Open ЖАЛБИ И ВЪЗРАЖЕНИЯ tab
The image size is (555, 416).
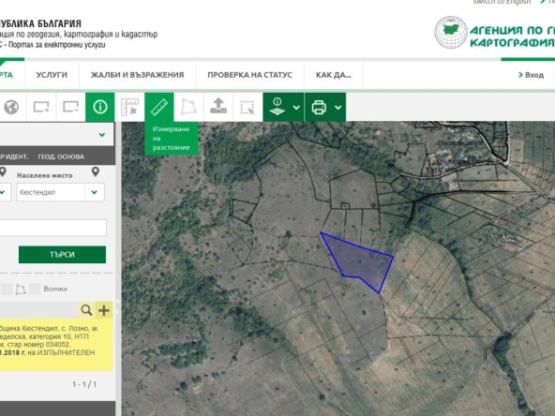[137, 75]
